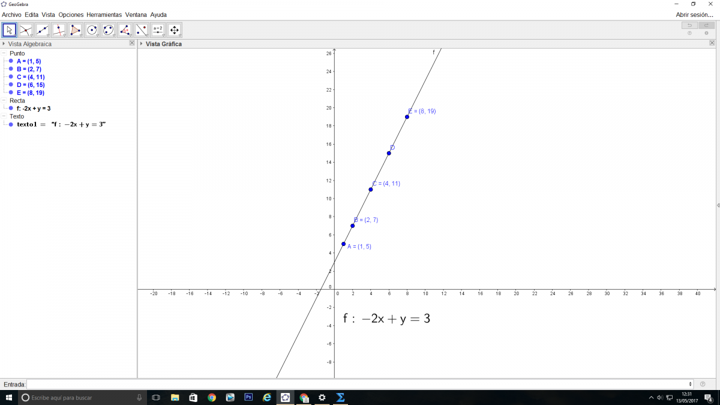
Task: Click the Undo arrow button
Action: 689,25
